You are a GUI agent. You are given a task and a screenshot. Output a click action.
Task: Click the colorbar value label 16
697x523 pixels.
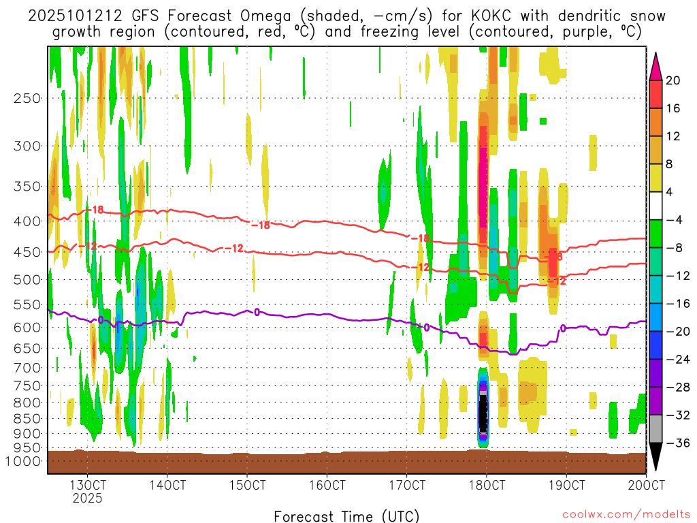click(673, 108)
